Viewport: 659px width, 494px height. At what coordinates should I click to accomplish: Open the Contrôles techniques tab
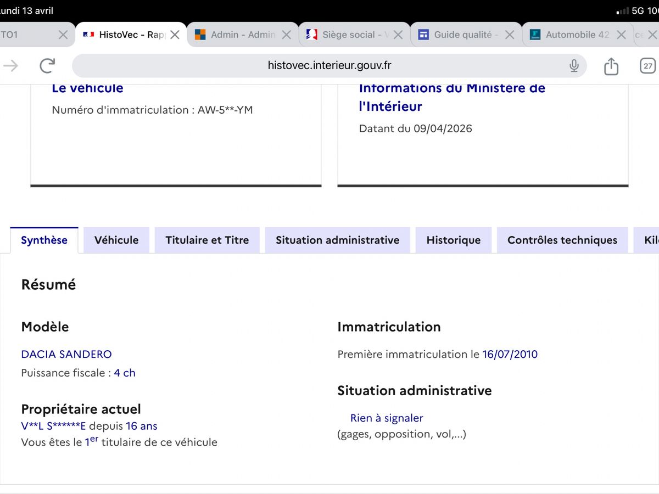click(562, 240)
